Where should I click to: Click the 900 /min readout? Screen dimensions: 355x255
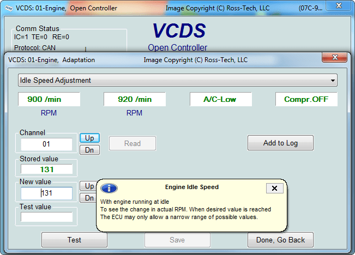click(49, 99)
